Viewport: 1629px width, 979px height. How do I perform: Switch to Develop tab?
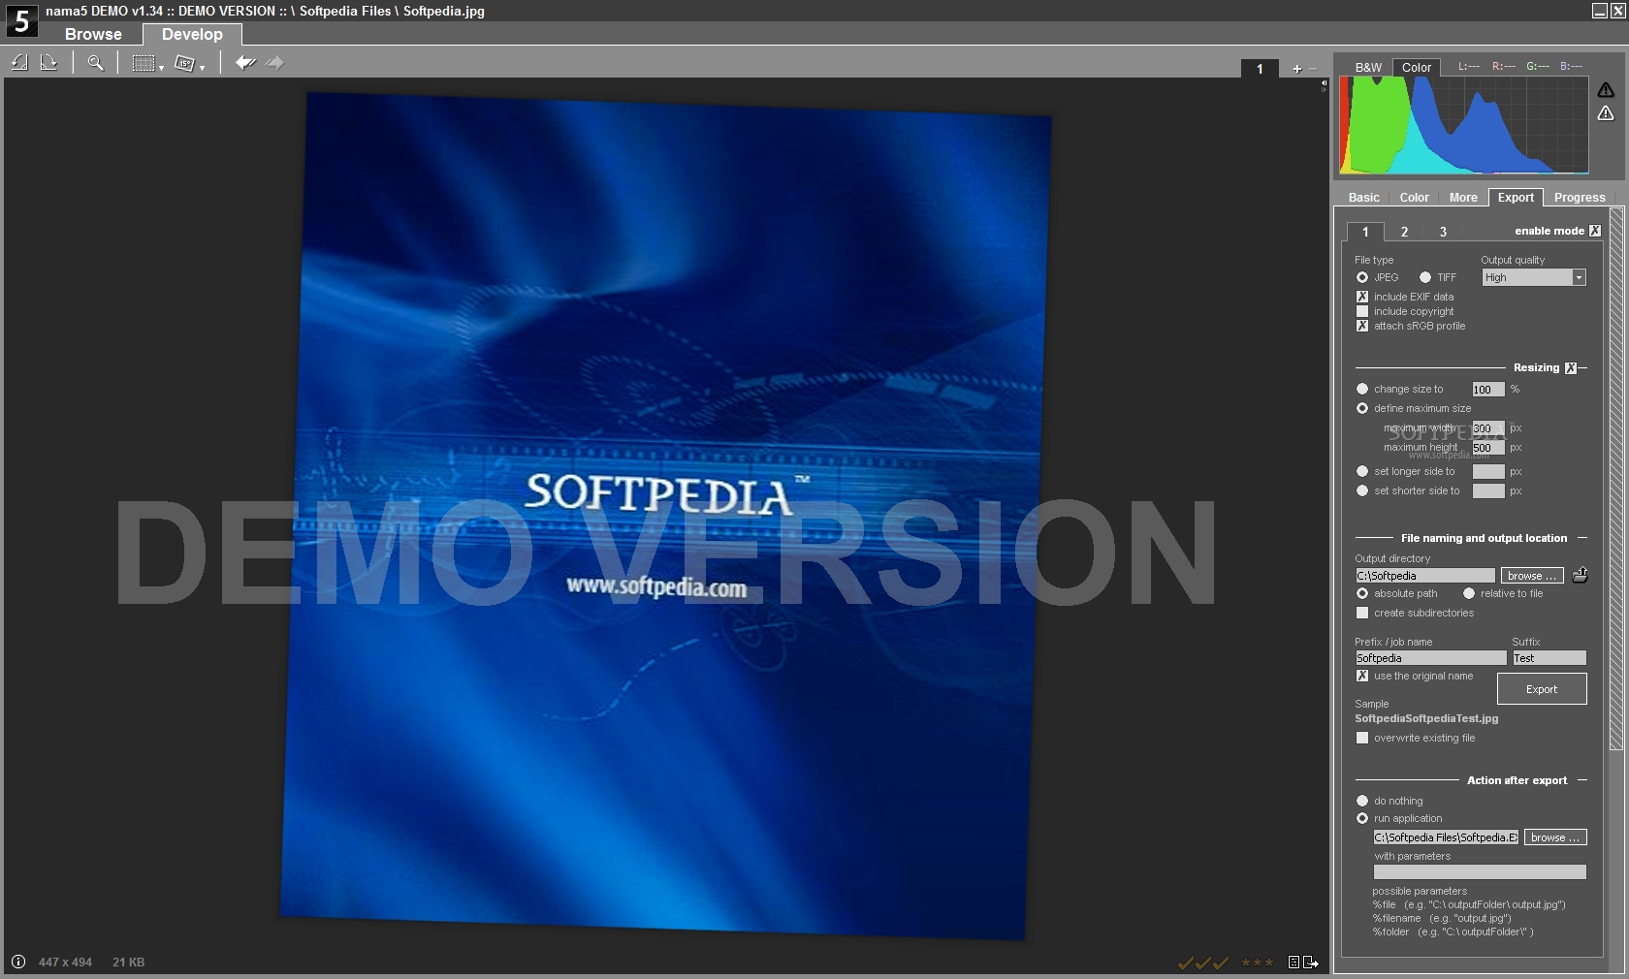tap(192, 34)
